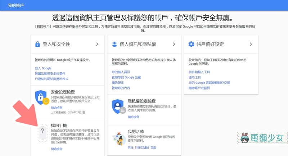Viewport: 288px width, 156px height.
Task: Click the 我的帳戶 title in blue header
Action: [x=16, y=5]
